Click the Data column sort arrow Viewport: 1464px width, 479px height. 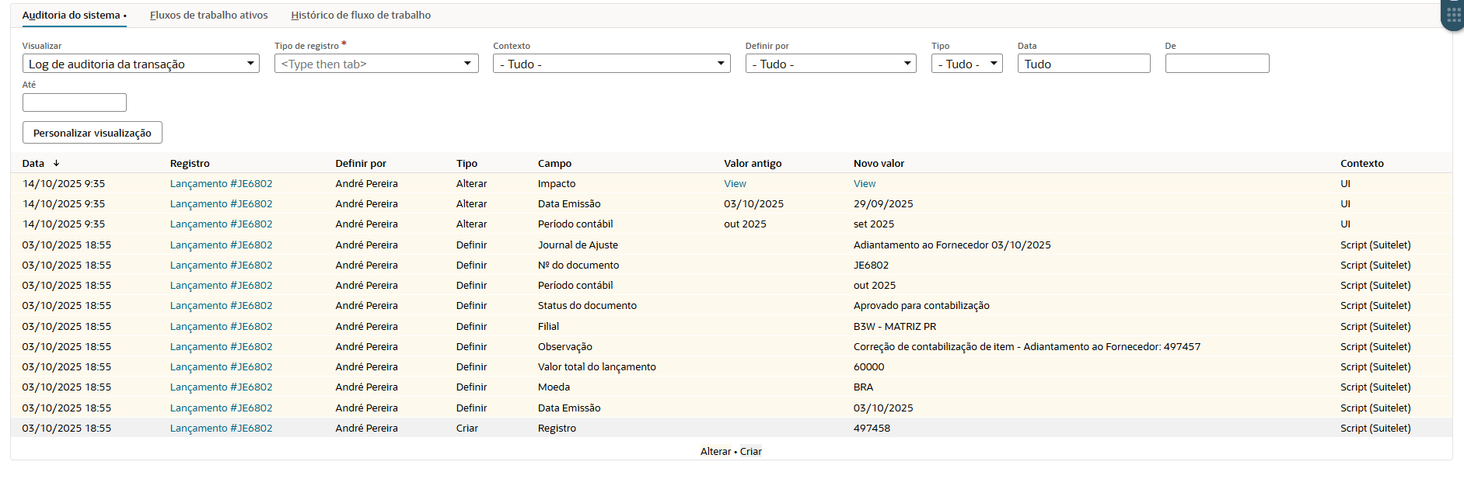[57, 164]
